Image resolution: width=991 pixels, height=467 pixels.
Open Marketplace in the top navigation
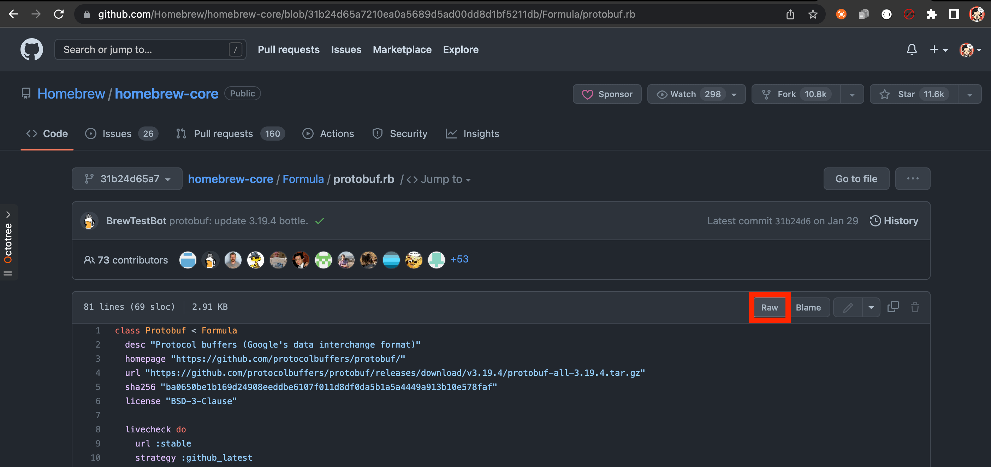pos(402,49)
